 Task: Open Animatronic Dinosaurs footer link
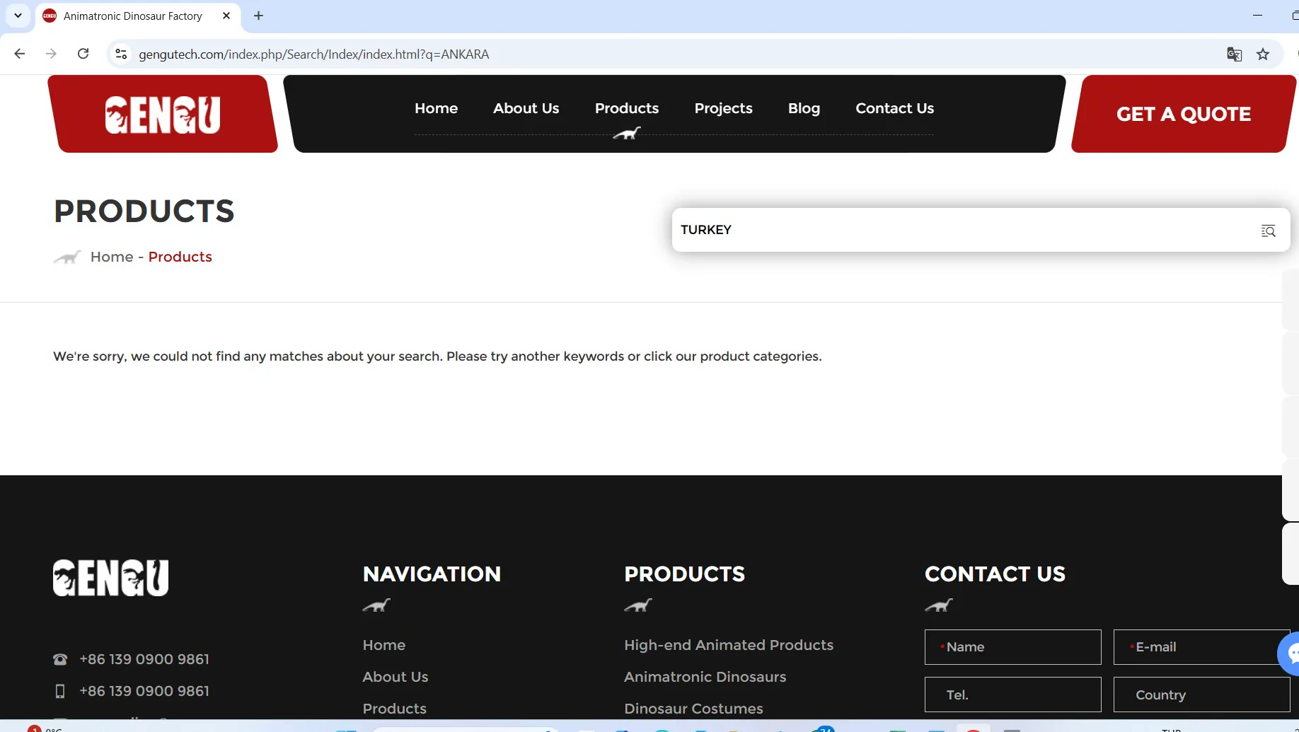coord(705,677)
